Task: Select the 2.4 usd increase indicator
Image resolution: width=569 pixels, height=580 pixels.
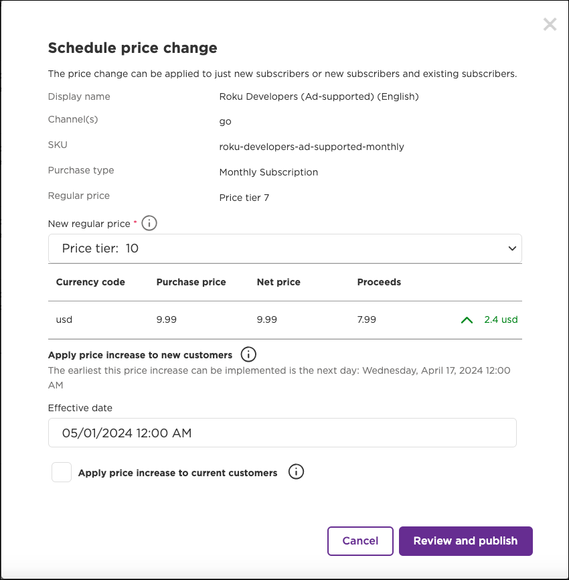Action: tap(499, 319)
